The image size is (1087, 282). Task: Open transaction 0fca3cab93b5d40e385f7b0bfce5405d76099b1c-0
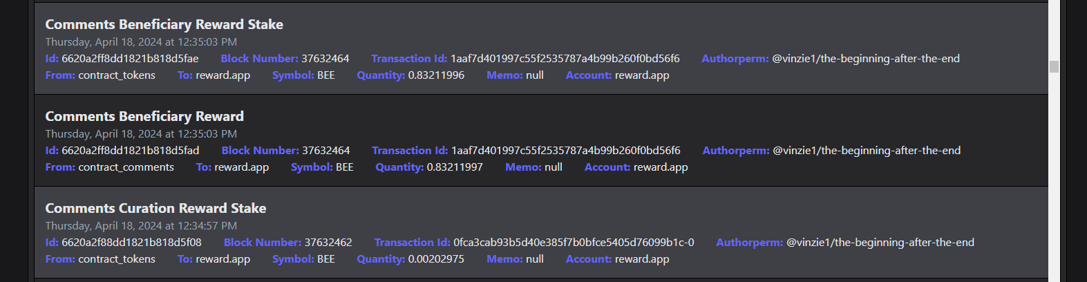[x=574, y=243]
